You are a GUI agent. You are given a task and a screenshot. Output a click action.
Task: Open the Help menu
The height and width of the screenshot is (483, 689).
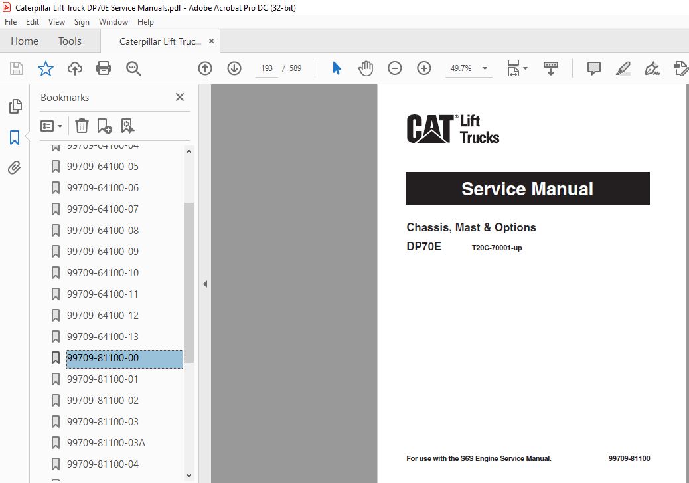[145, 21]
